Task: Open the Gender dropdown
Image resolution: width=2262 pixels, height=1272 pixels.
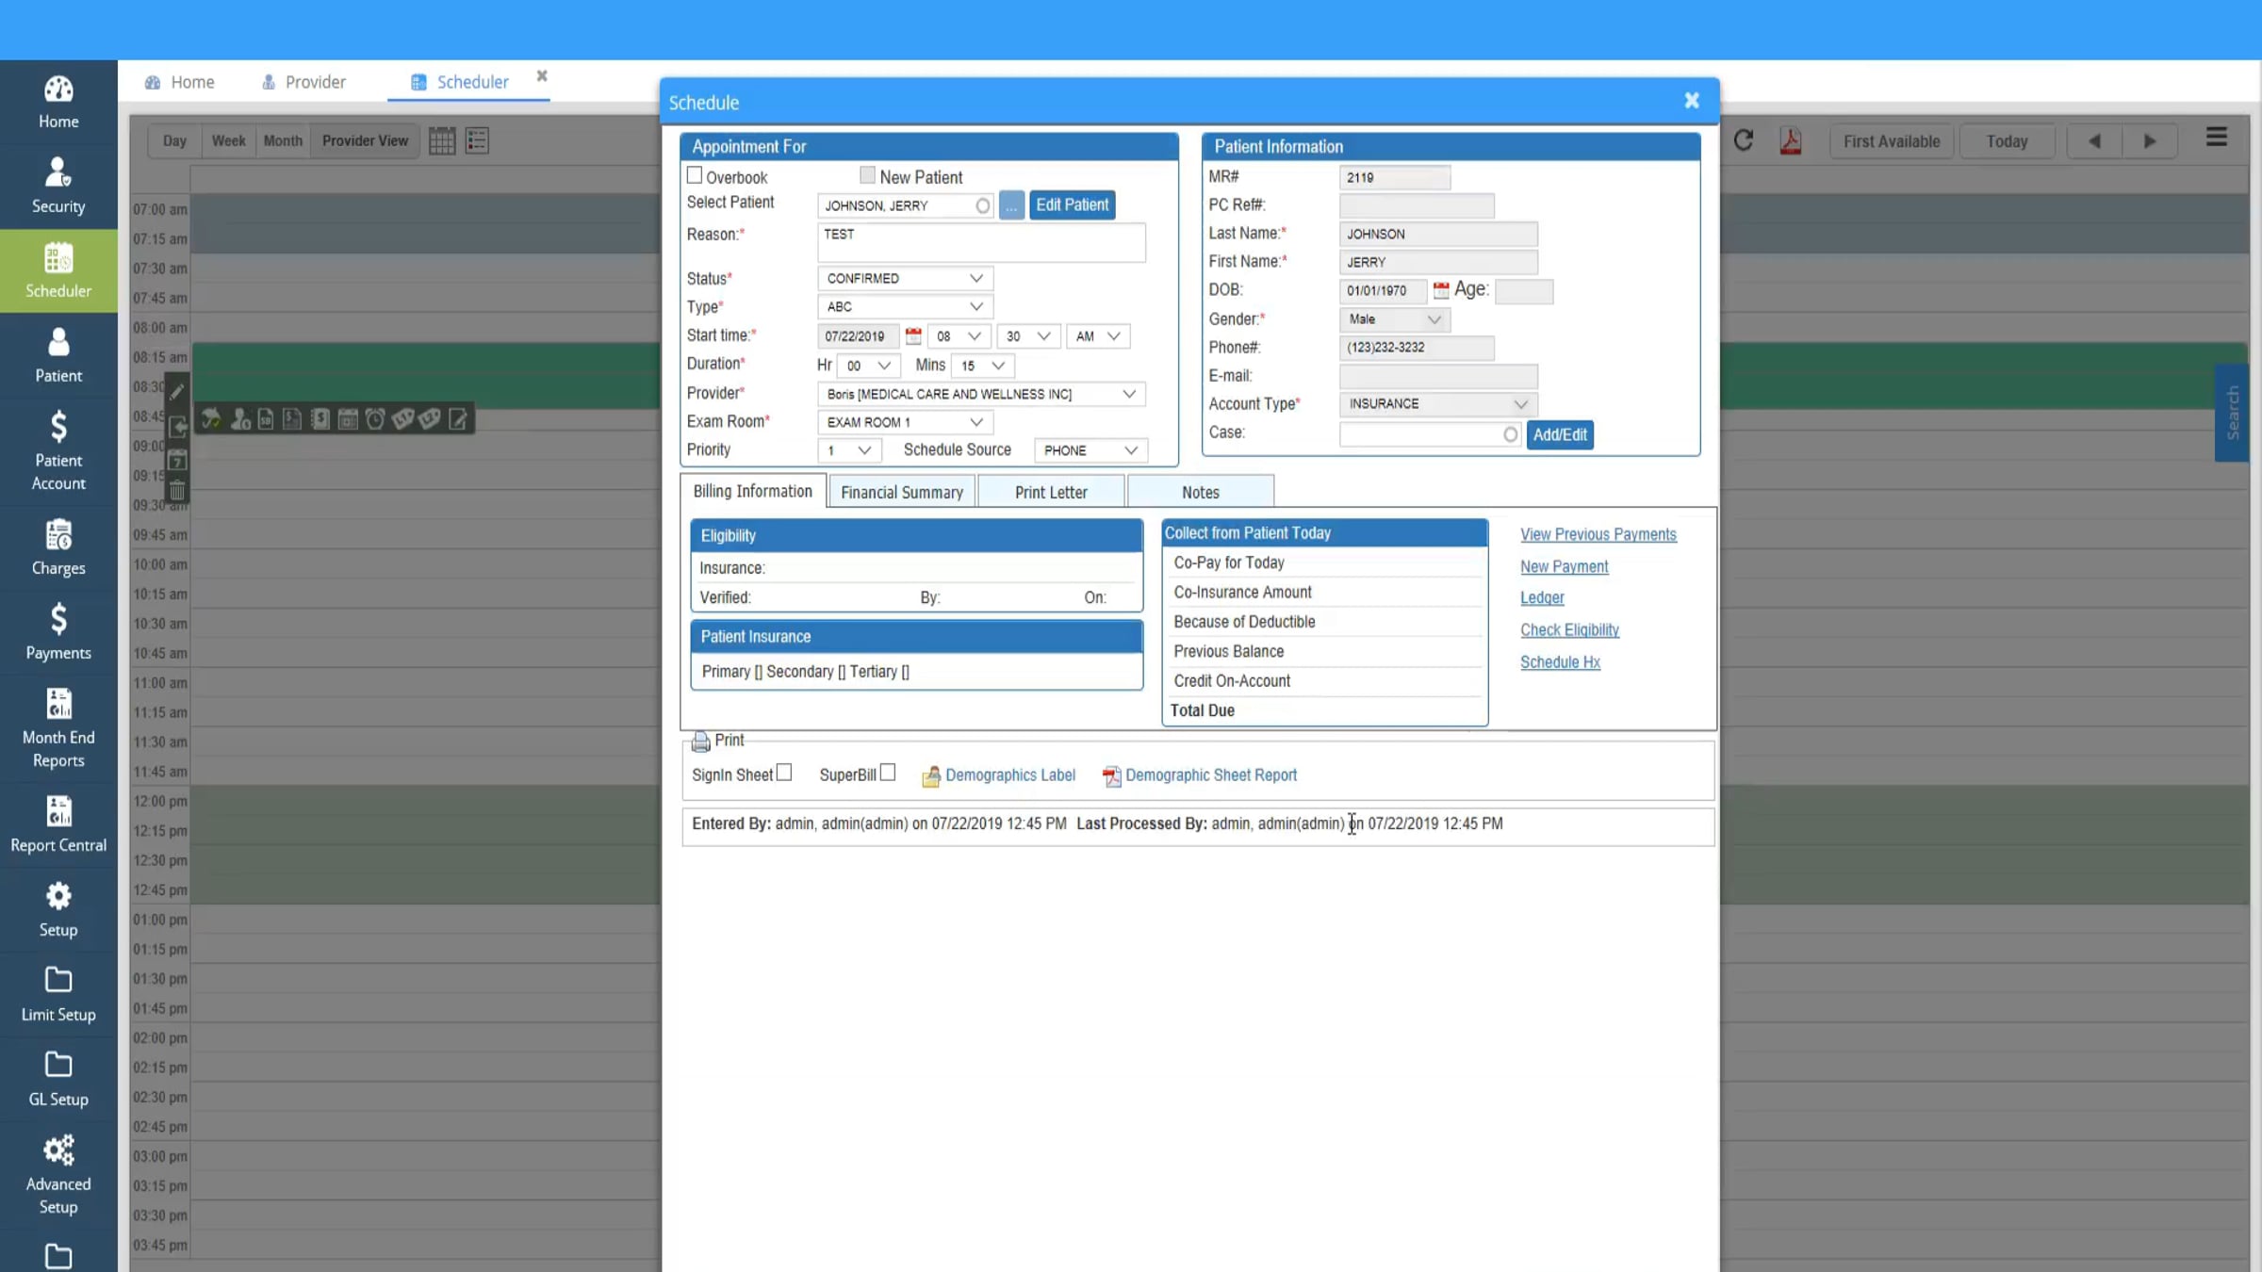Action: [1394, 319]
